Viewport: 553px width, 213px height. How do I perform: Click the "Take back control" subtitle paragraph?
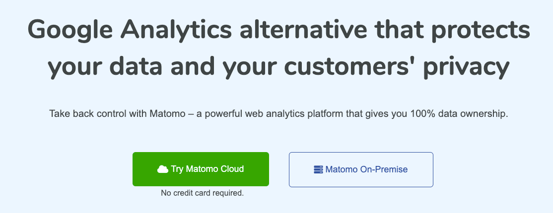278,114
